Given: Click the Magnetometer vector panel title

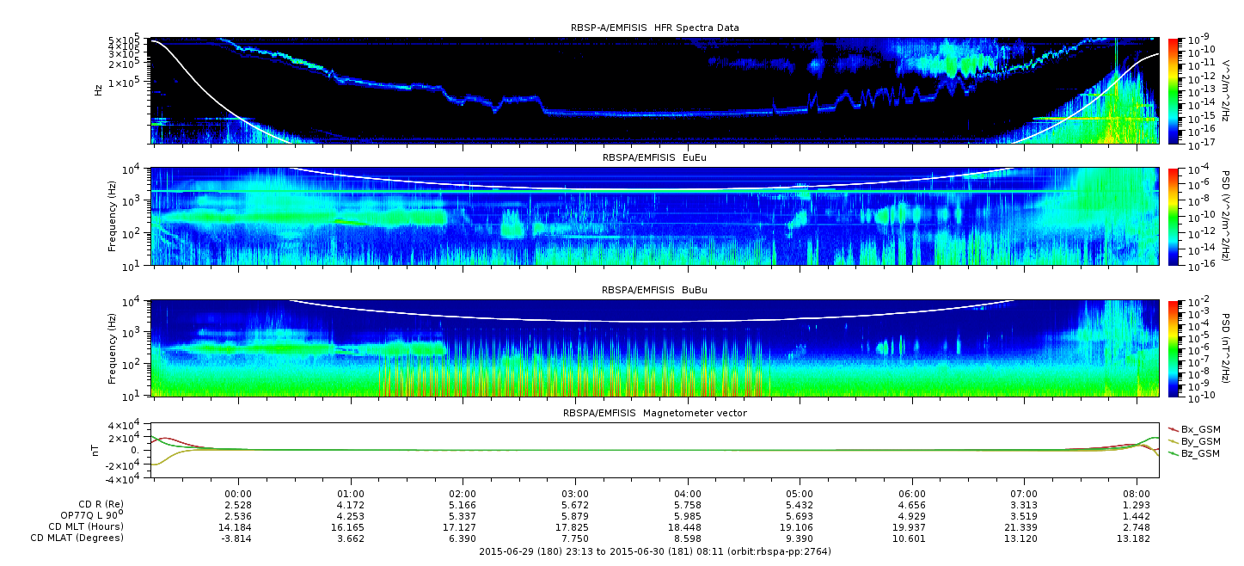Looking at the screenshot, I should (654, 413).
